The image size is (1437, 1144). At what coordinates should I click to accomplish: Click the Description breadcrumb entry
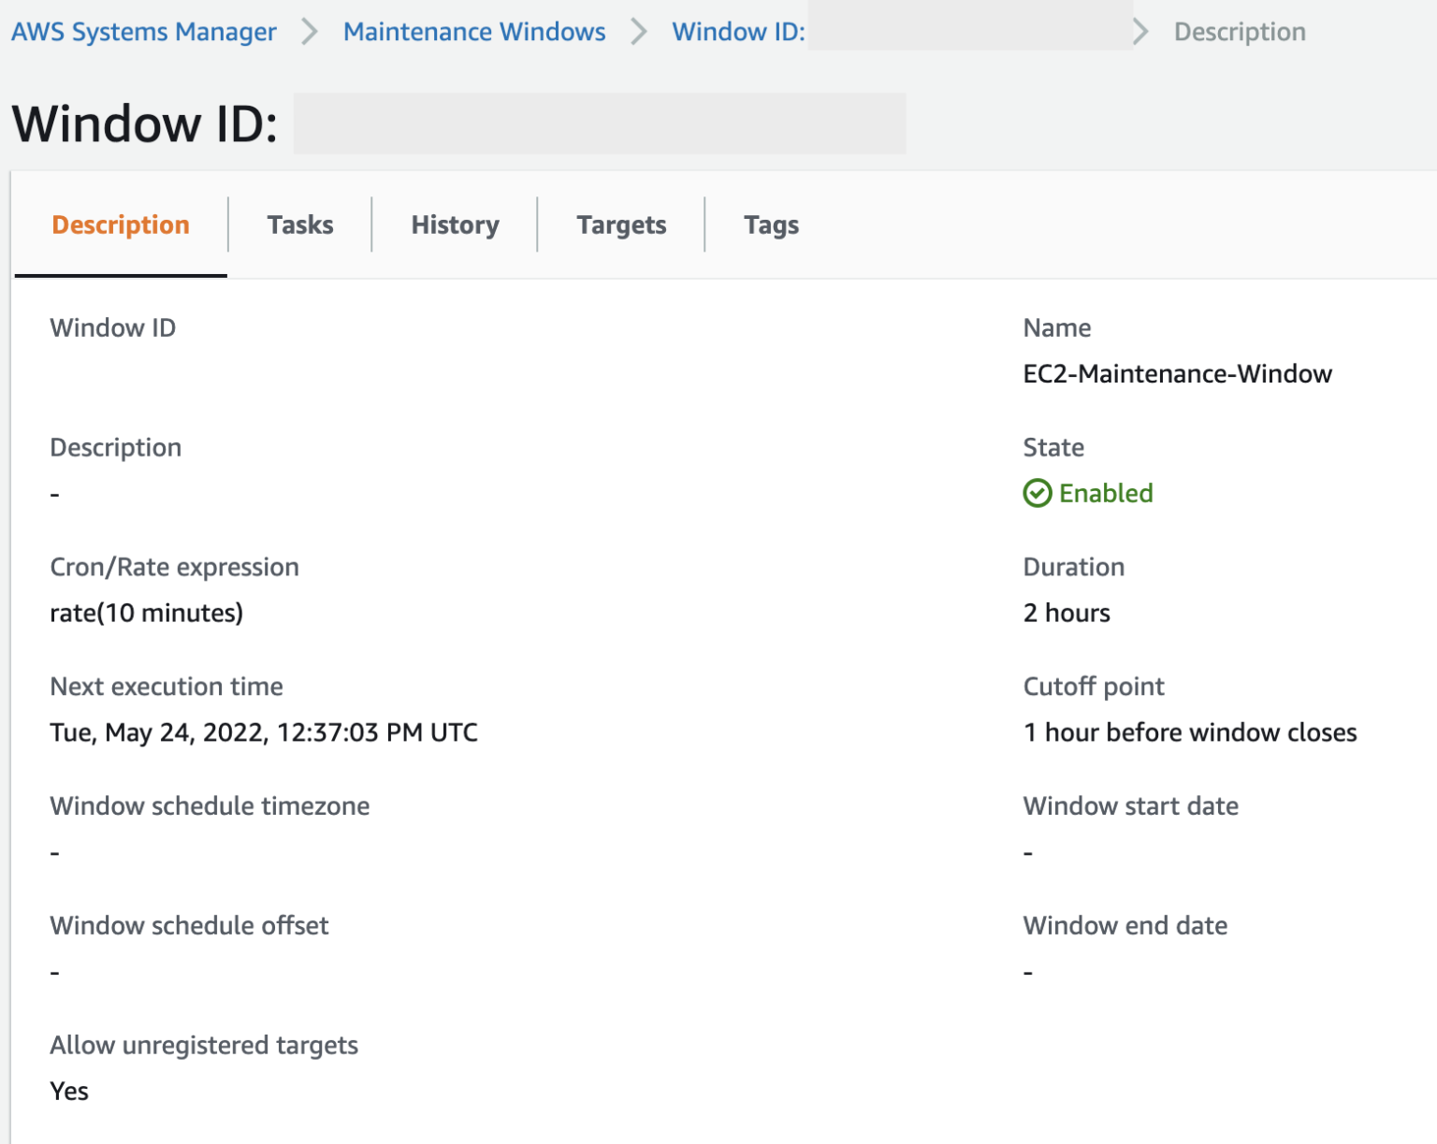(x=1239, y=31)
